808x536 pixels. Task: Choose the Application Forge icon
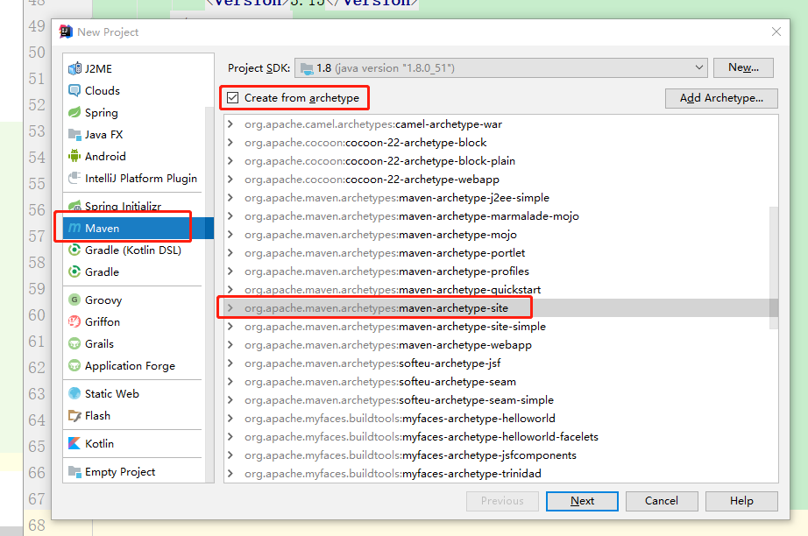point(74,365)
